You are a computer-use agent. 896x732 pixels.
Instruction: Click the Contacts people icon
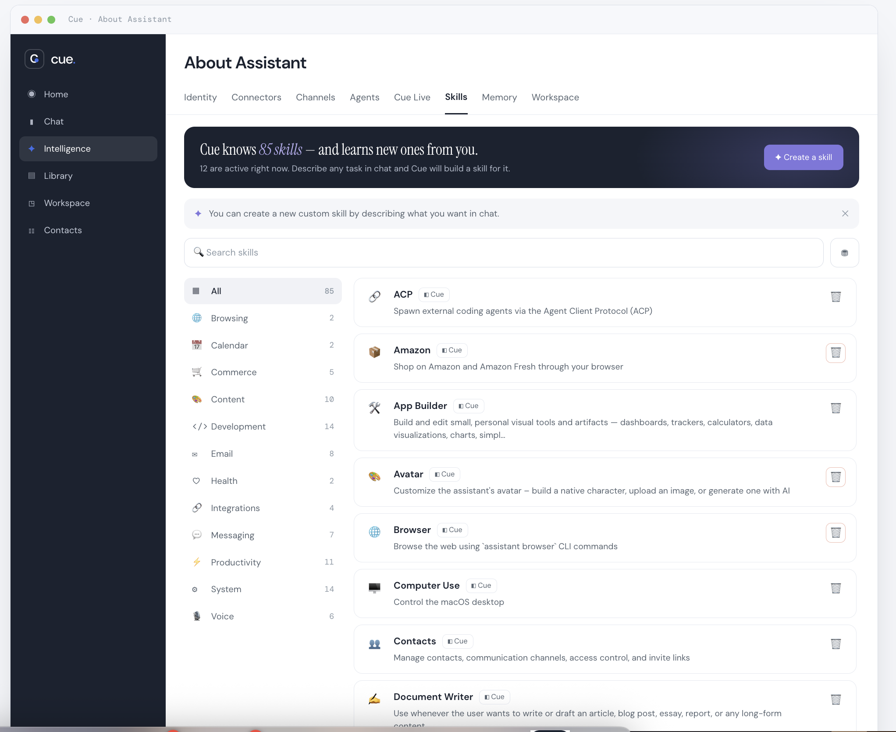[x=374, y=643]
